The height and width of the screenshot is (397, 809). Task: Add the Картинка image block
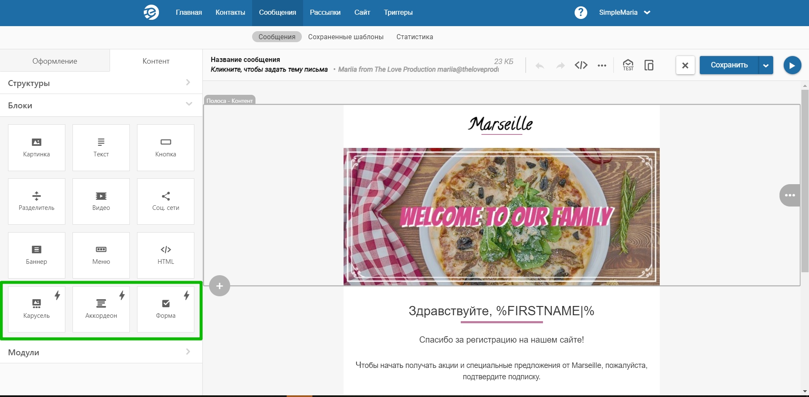pyautogui.click(x=37, y=148)
